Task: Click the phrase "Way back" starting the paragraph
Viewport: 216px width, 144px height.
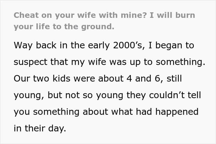Action: pos(35,46)
